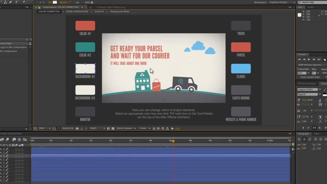Switch to Footage PaperTexture.png tab

tap(111, 7)
